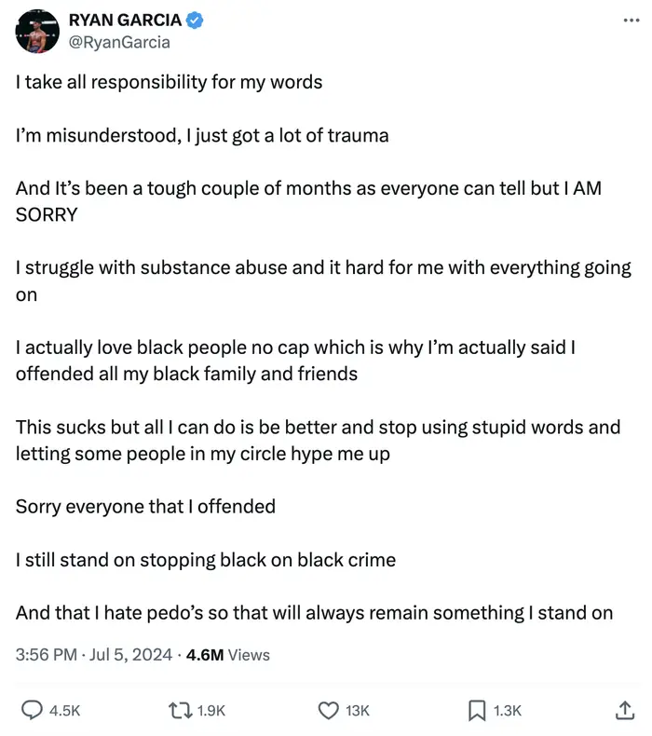Click the 1.3K bookmarks count
This screenshot has height=736, width=652.
(508, 711)
